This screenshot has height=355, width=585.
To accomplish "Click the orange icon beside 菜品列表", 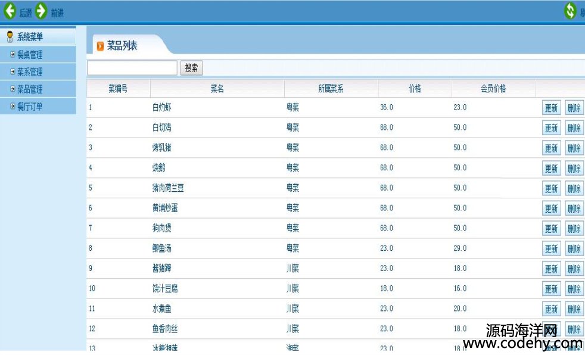I will (100, 46).
